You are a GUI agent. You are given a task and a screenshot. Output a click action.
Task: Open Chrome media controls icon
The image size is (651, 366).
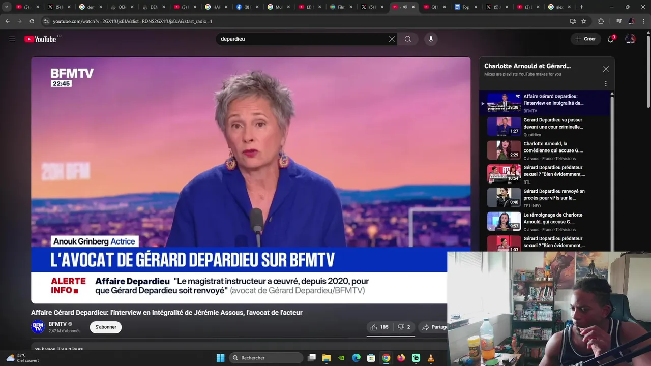coord(618,21)
